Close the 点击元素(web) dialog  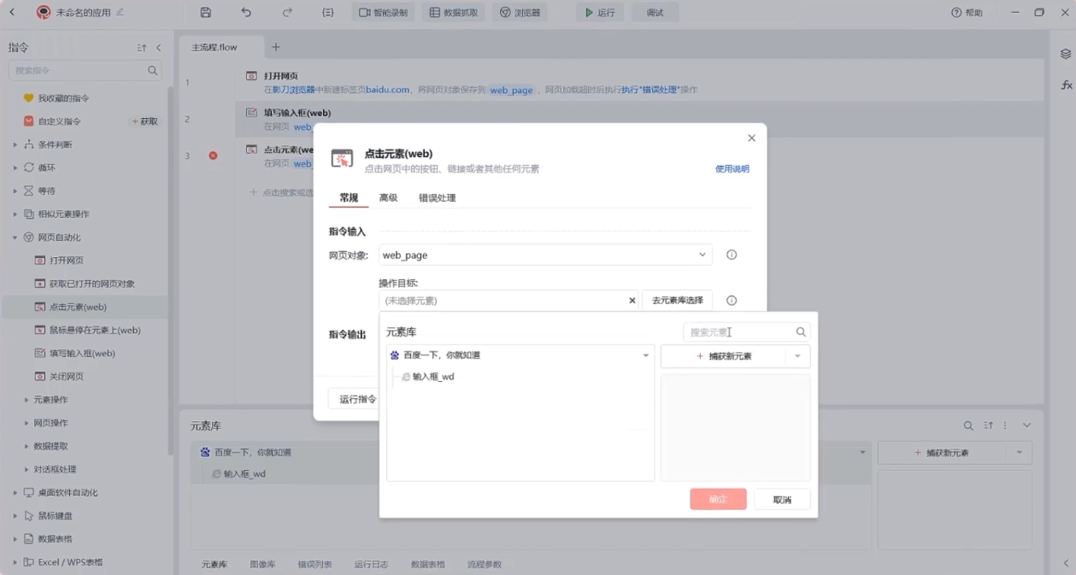coord(751,138)
